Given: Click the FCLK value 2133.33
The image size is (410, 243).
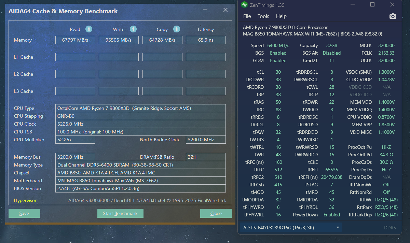Looking at the screenshot, I should [386, 53].
